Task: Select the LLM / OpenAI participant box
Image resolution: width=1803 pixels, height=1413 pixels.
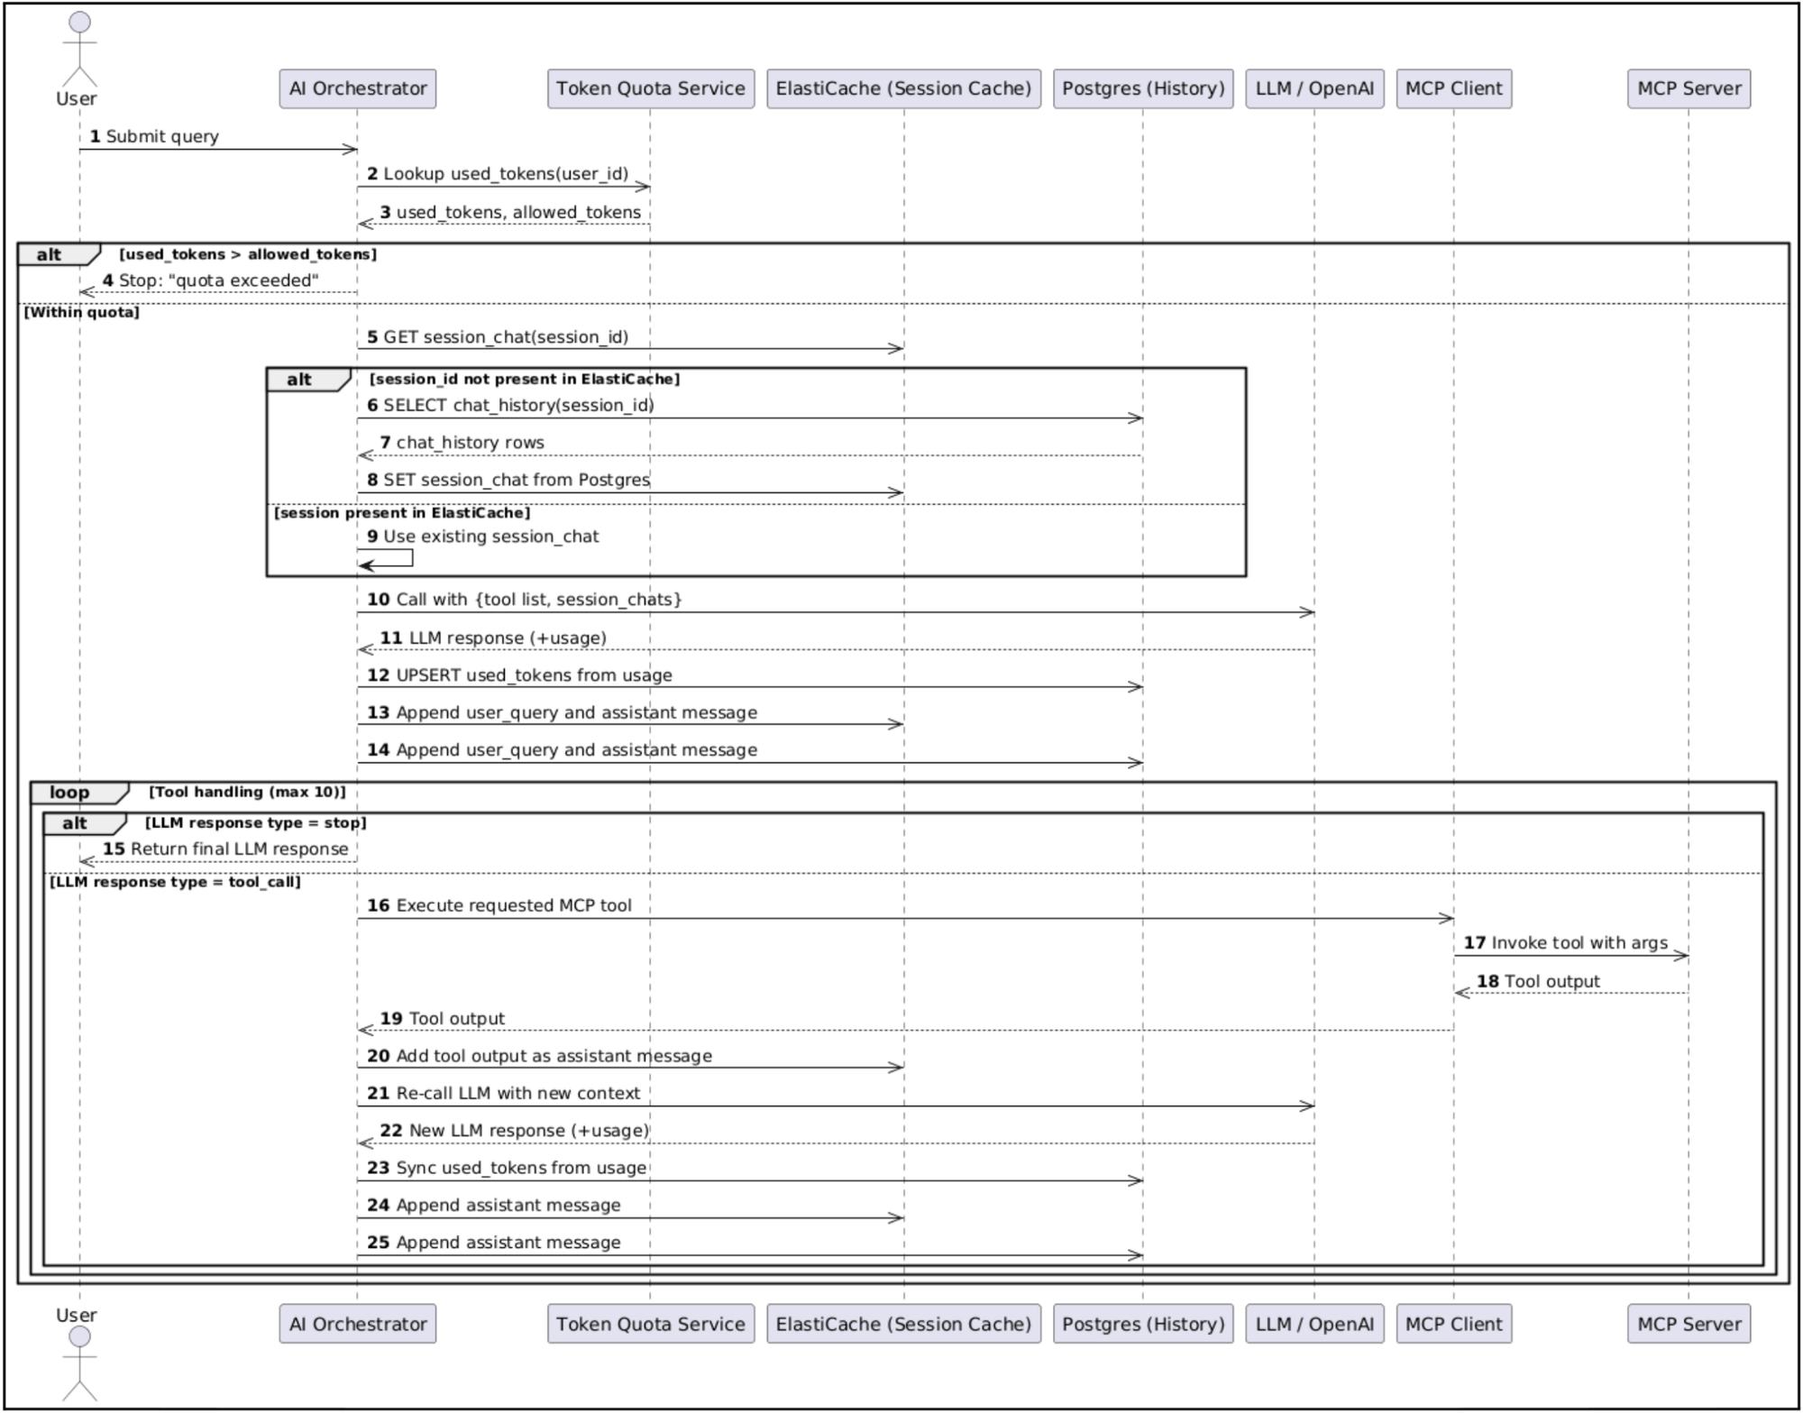Action: coord(1314,89)
